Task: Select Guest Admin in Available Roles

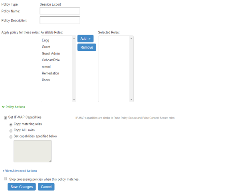Action: click(x=51, y=53)
